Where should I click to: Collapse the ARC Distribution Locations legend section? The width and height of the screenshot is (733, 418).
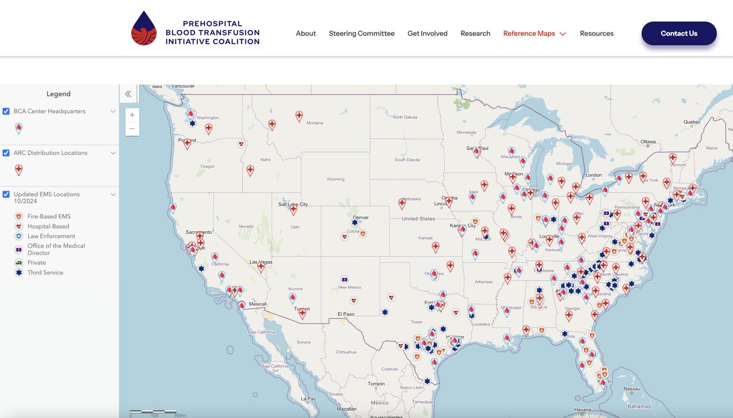[x=113, y=153]
